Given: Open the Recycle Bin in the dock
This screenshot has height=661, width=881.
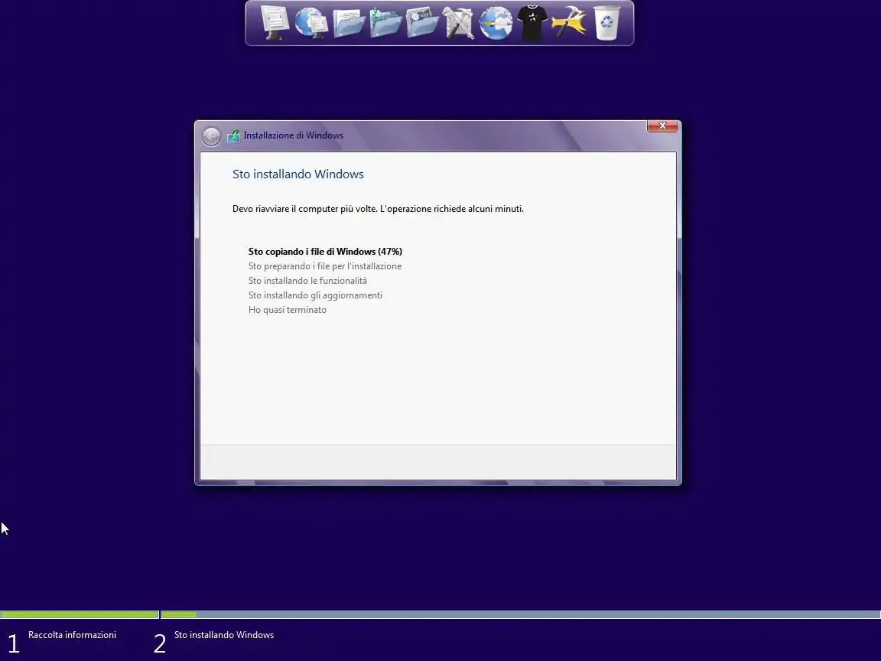Looking at the screenshot, I should click(x=606, y=22).
